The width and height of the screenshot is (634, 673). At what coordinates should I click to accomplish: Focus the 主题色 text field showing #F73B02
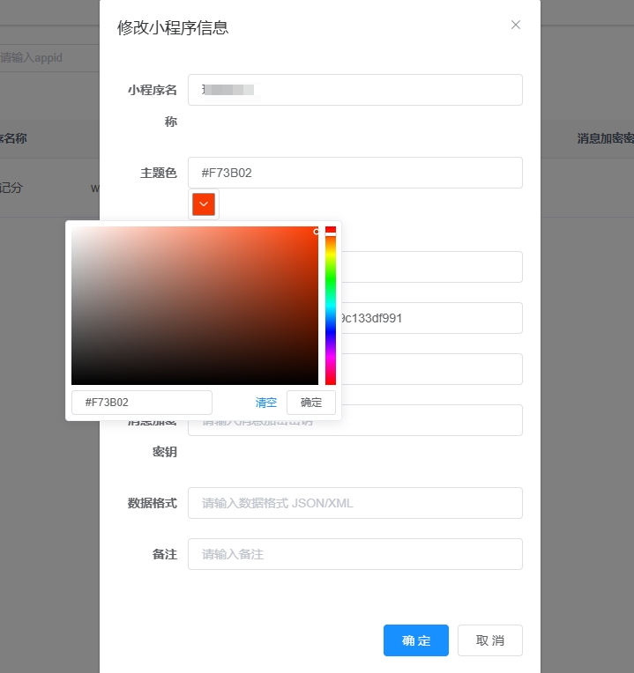pos(354,173)
